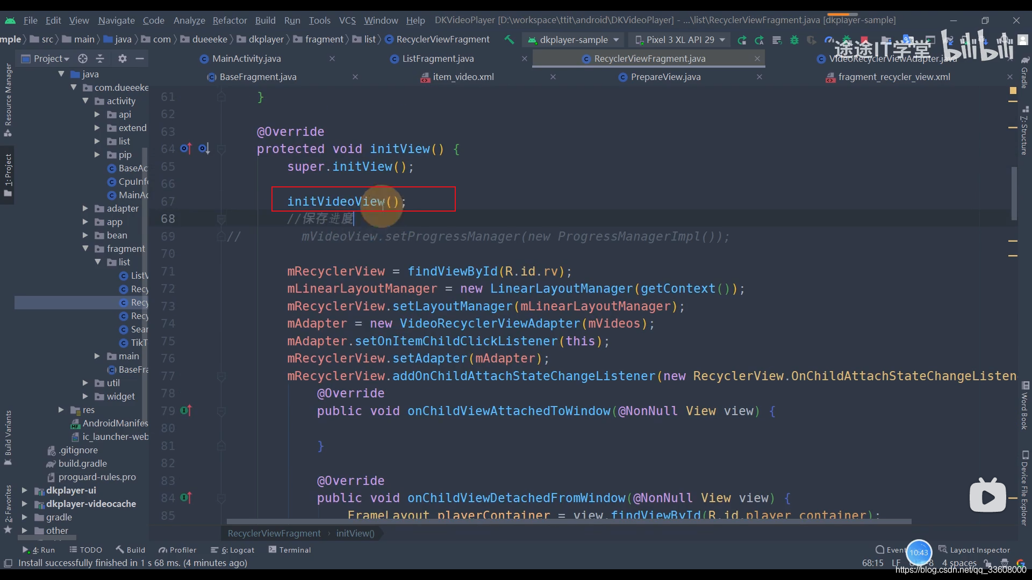Click the RecyclerViewFragment breadcrumb in editor footer
This screenshot has width=1032, height=580.
point(274,533)
